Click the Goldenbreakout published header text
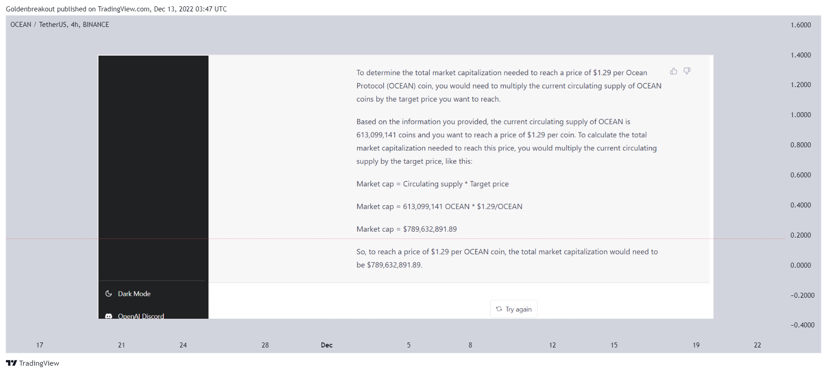827x373 pixels. [116, 9]
